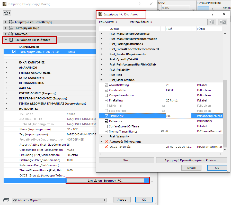Expand Pset_QuantityTakeOff group
Image resolution: width=231 pixels, height=205 pixels.
click(x=101, y=59)
